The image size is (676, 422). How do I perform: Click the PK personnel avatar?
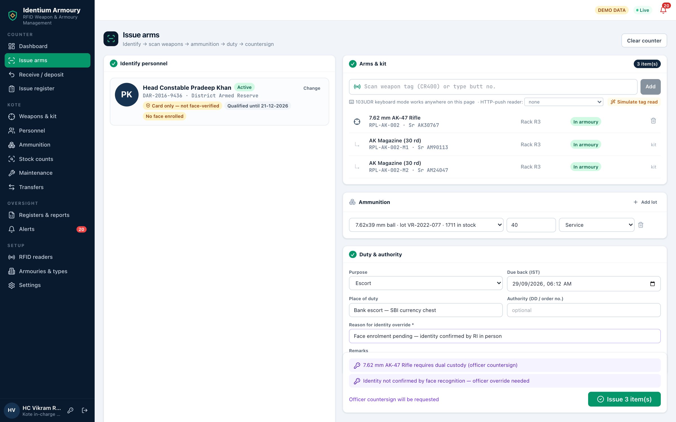pyautogui.click(x=126, y=95)
